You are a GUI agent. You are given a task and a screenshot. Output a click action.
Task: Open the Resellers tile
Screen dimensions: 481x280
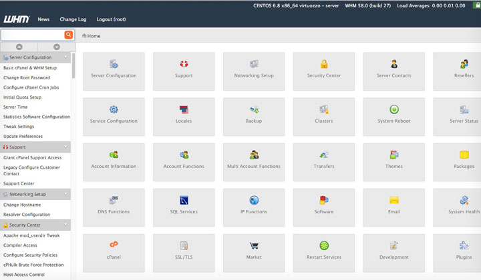point(457,71)
